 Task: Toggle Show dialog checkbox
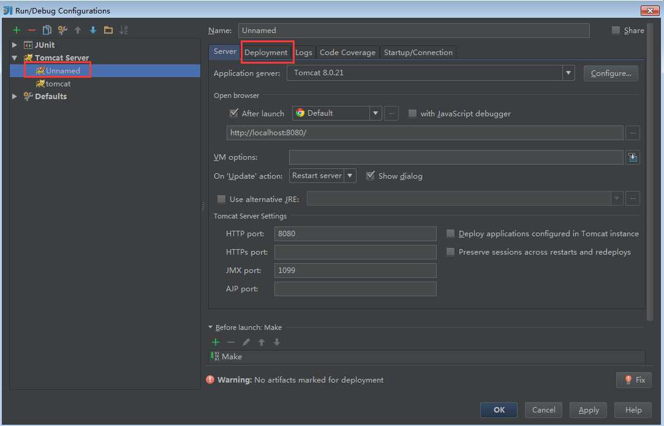point(371,176)
